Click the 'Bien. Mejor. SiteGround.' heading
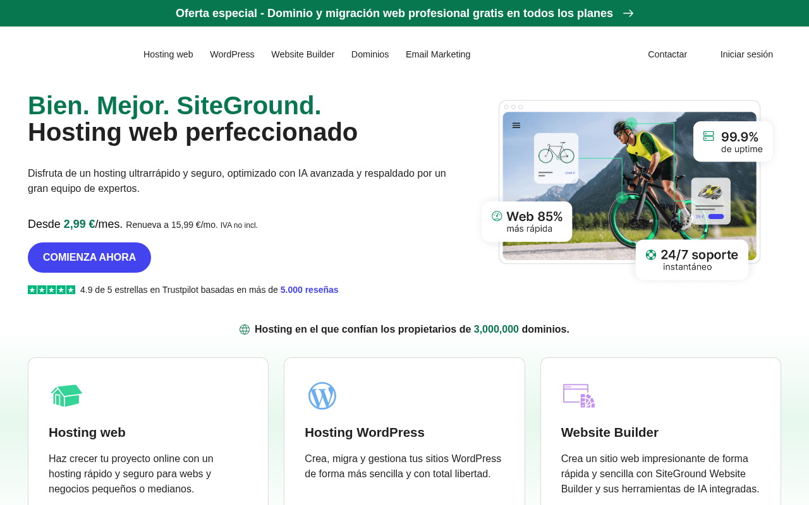This screenshot has height=505, width=809. (x=174, y=105)
